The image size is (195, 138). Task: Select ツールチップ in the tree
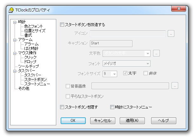point(29,66)
